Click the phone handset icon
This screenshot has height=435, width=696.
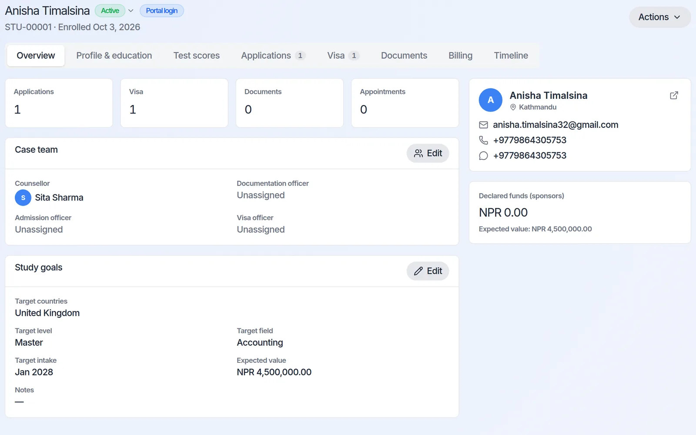[x=483, y=140]
